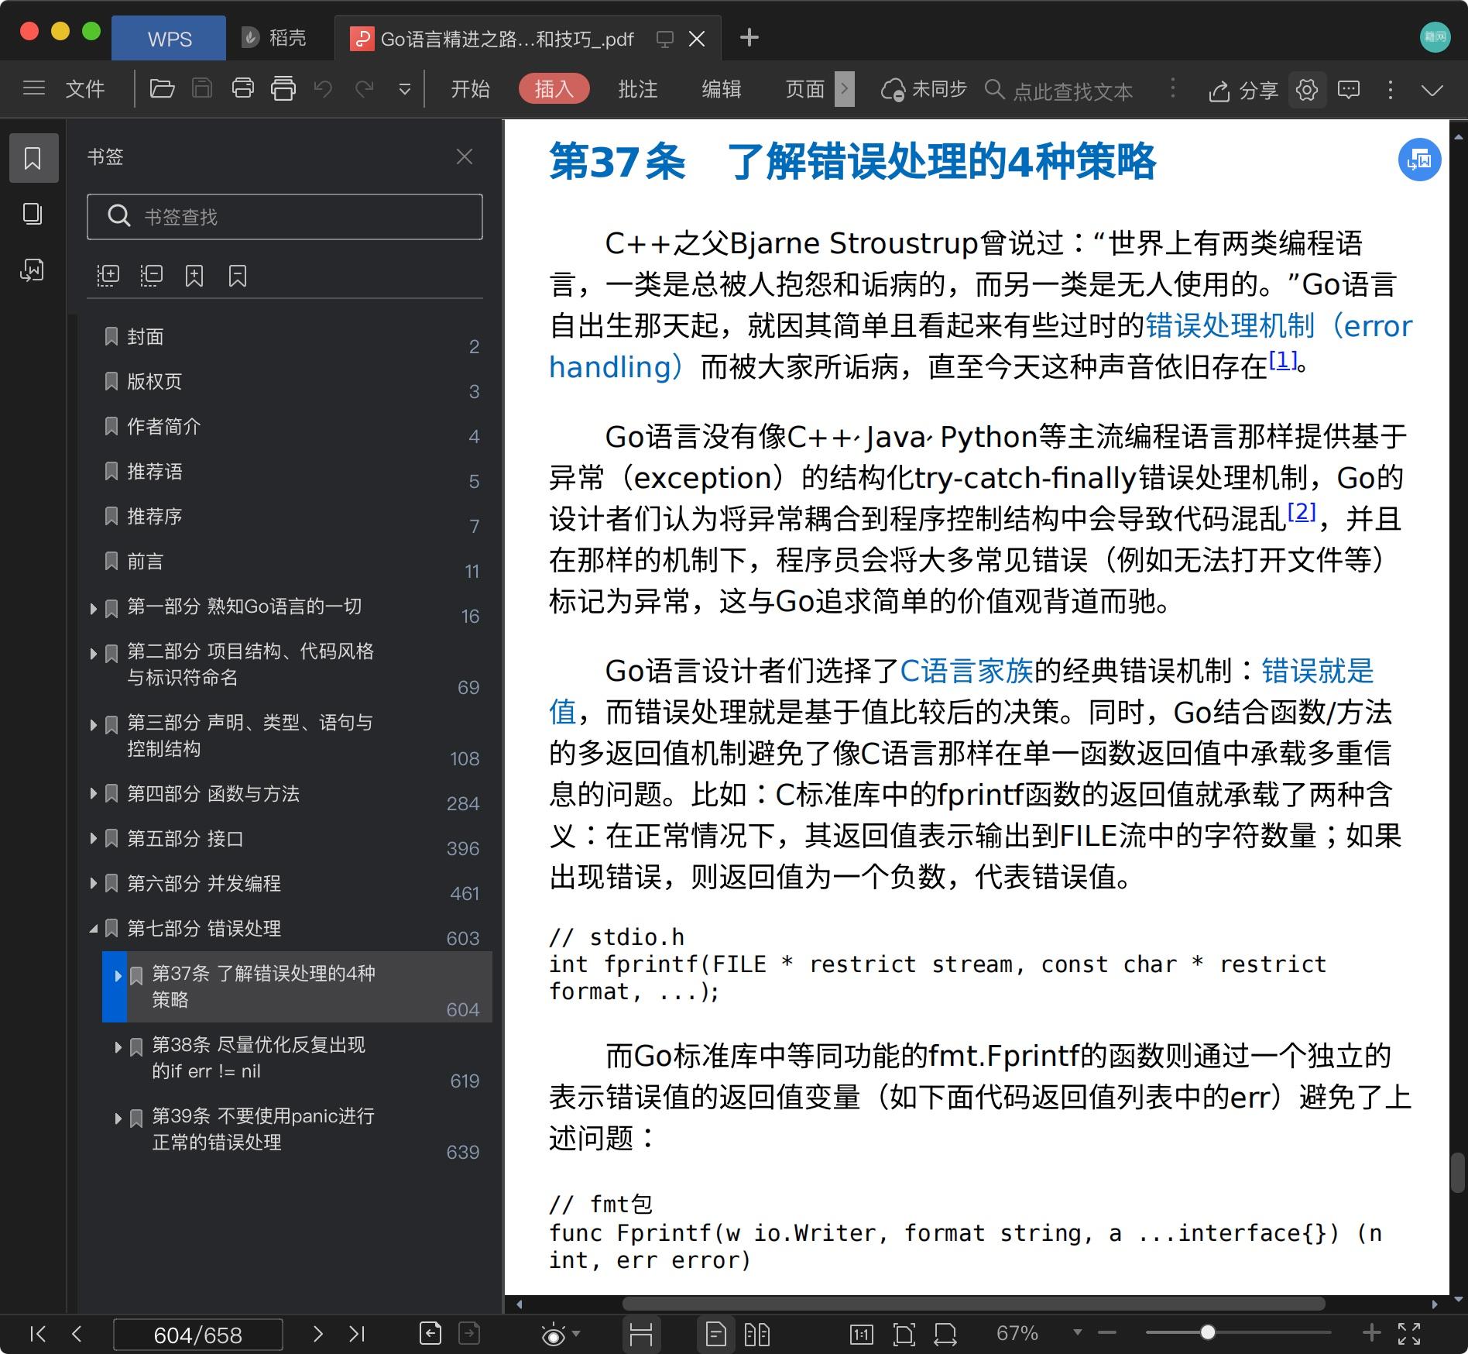The image size is (1468, 1354).
Task: Open the 第39条 不要使用panic bookmark
Action: [262, 1129]
